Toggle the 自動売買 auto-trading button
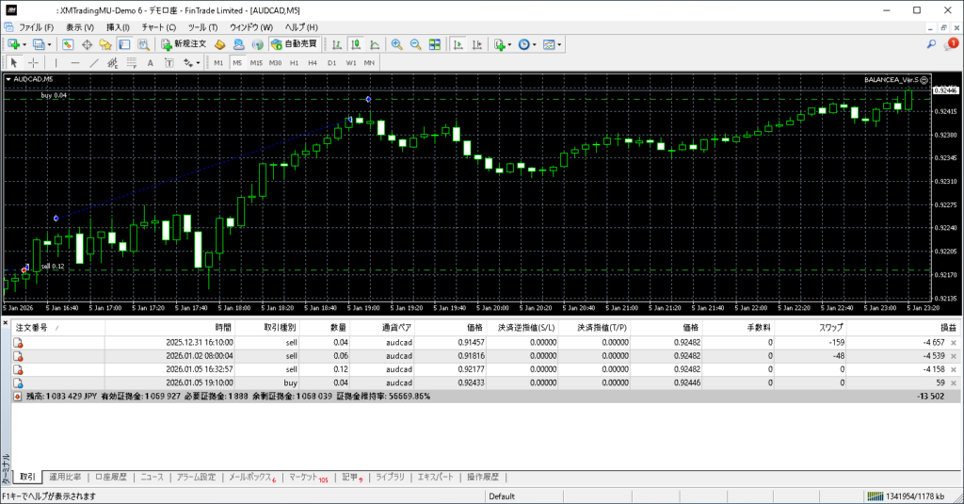964x504 pixels. (x=294, y=44)
